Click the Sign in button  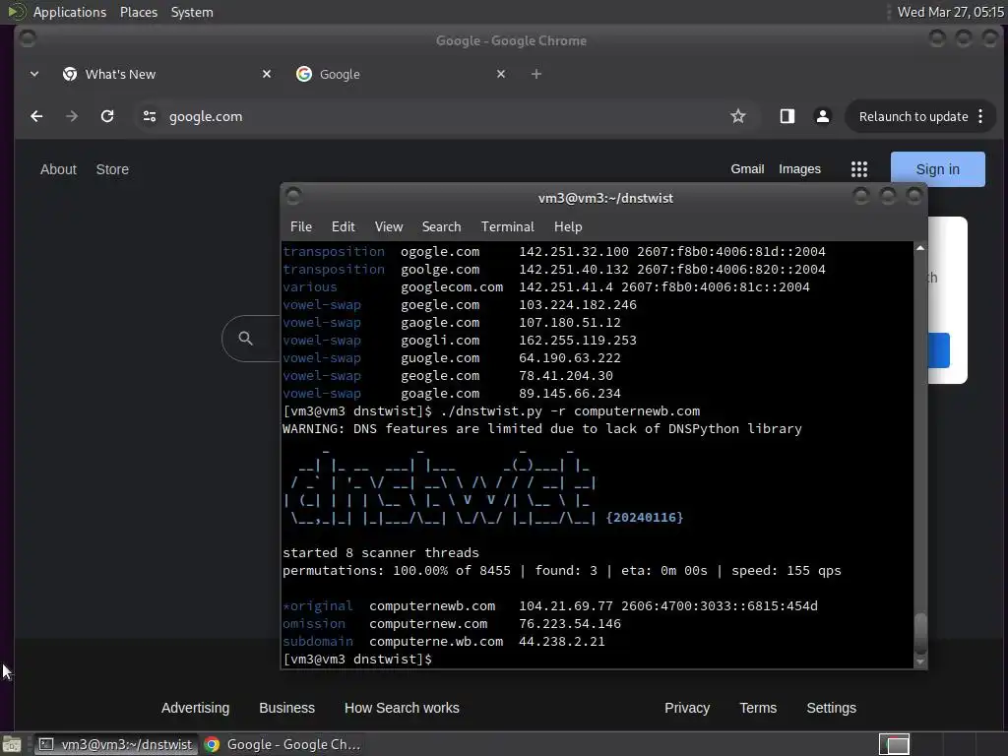[938, 169]
